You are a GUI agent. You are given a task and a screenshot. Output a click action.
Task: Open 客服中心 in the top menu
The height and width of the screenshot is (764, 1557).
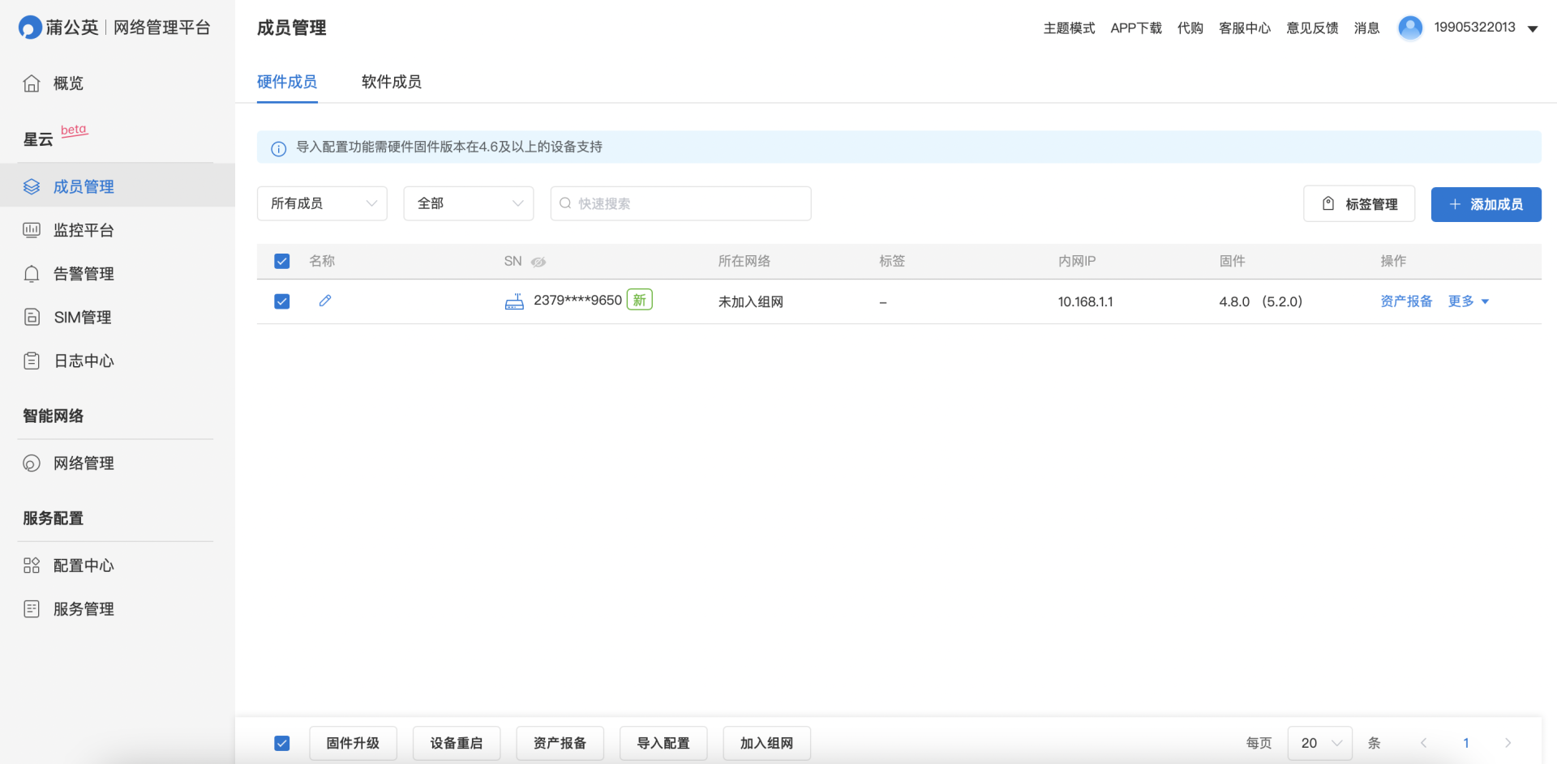1244,27
